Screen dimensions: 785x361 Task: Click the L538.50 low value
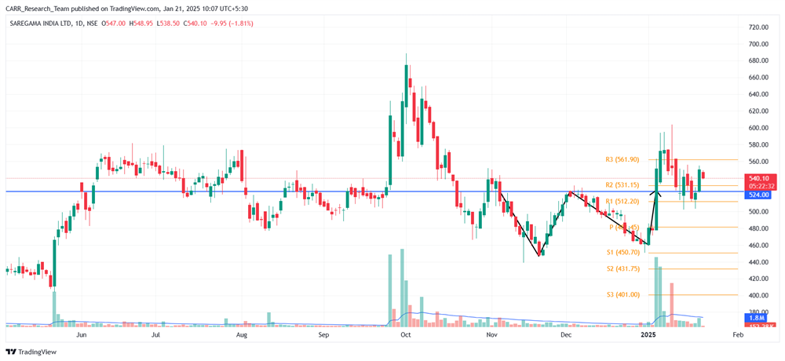coord(169,24)
